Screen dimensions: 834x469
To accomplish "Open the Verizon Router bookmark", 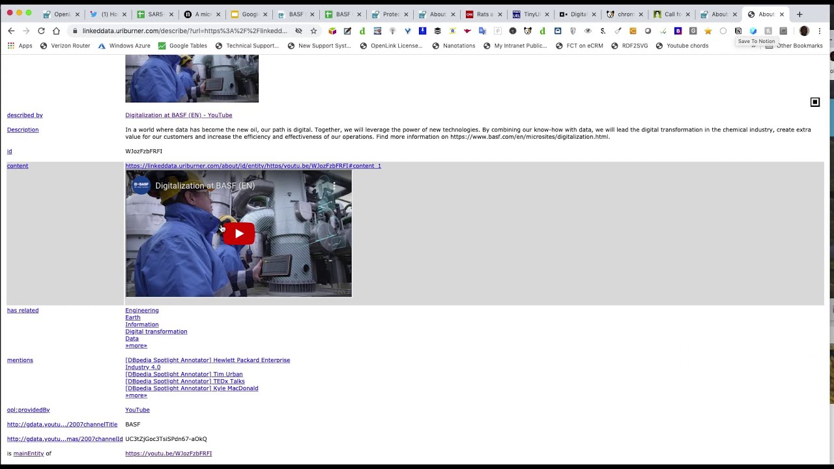I will click(x=65, y=46).
